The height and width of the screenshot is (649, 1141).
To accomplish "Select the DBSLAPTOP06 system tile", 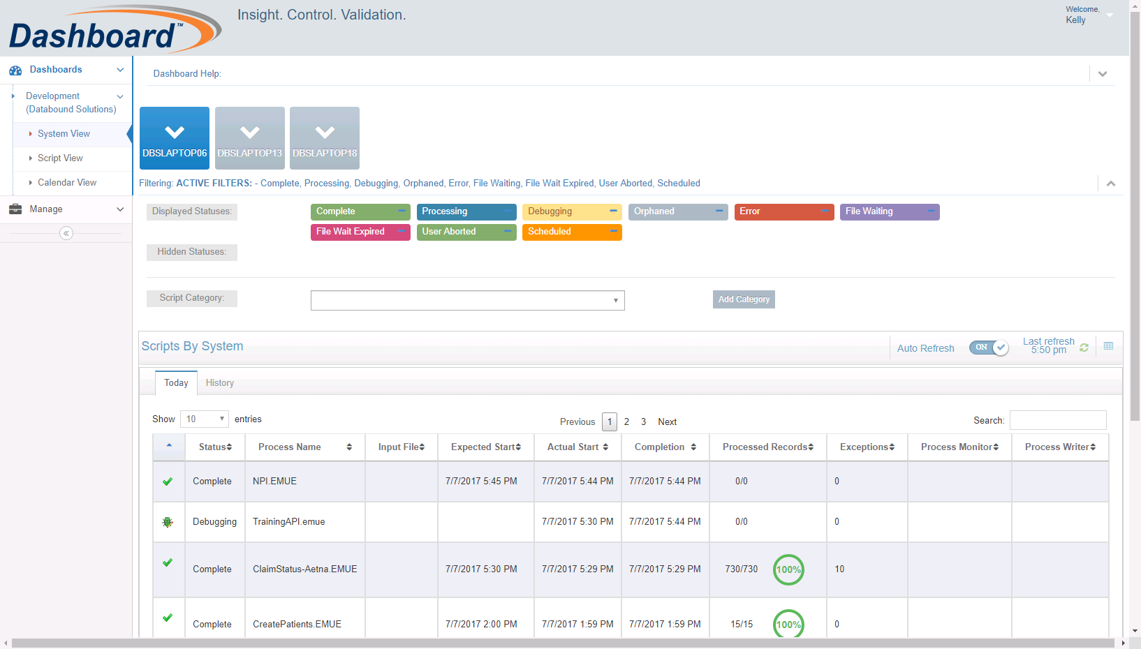I will 175,138.
